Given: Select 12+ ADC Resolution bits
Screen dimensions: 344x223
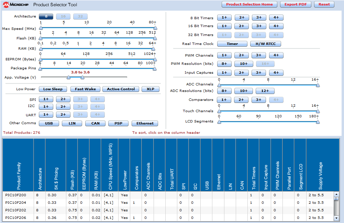Looking at the screenshot, I should tap(265, 91).
